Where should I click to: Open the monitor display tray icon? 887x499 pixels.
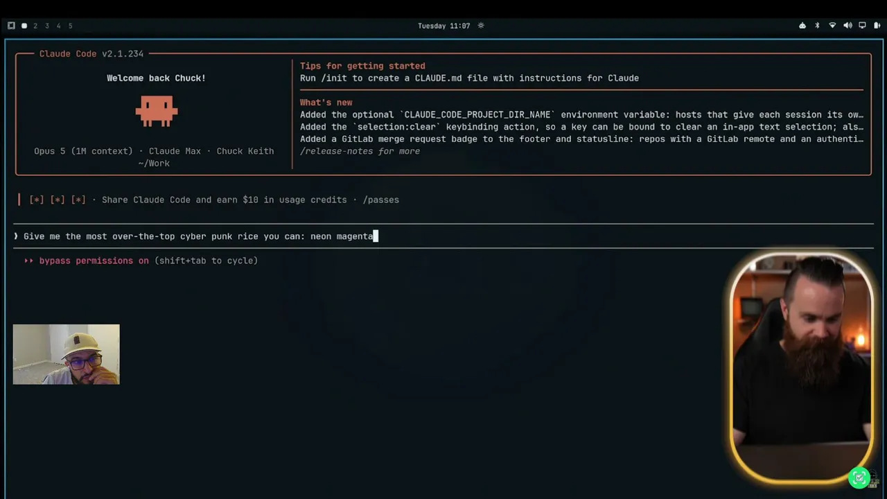point(862,26)
